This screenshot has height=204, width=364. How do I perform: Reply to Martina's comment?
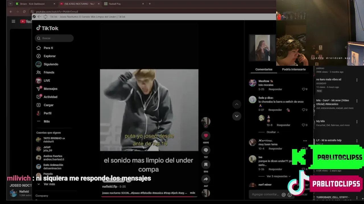pyautogui.click(x=275, y=148)
